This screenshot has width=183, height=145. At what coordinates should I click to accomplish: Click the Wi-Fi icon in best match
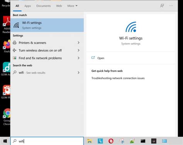point(16,25)
